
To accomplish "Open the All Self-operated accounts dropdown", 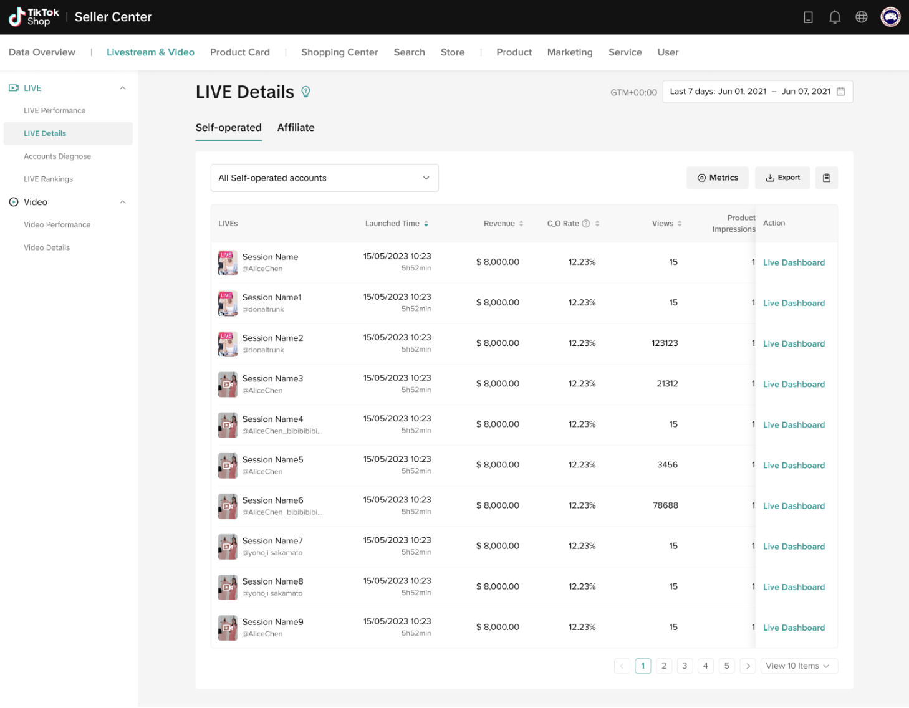I will click(324, 178).
